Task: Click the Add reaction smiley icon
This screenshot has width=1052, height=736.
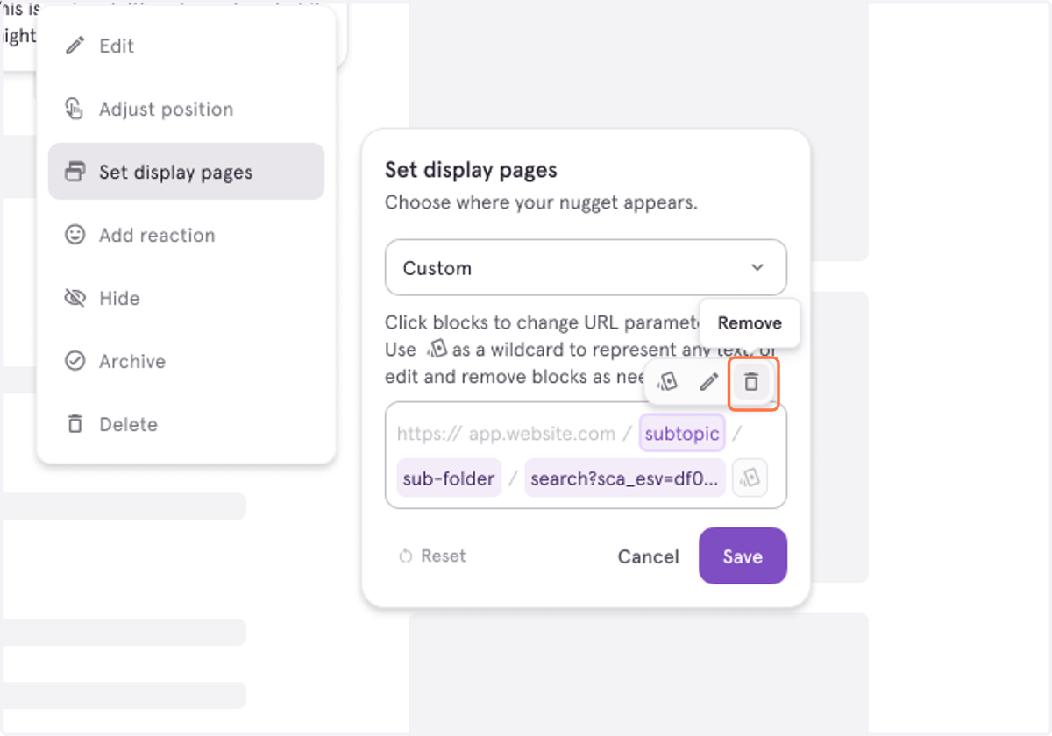Action: [x=75, y=235]
